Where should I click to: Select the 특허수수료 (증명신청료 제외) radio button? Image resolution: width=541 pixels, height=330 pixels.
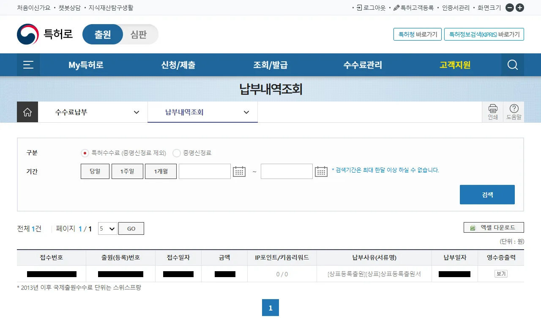point(85,153)
